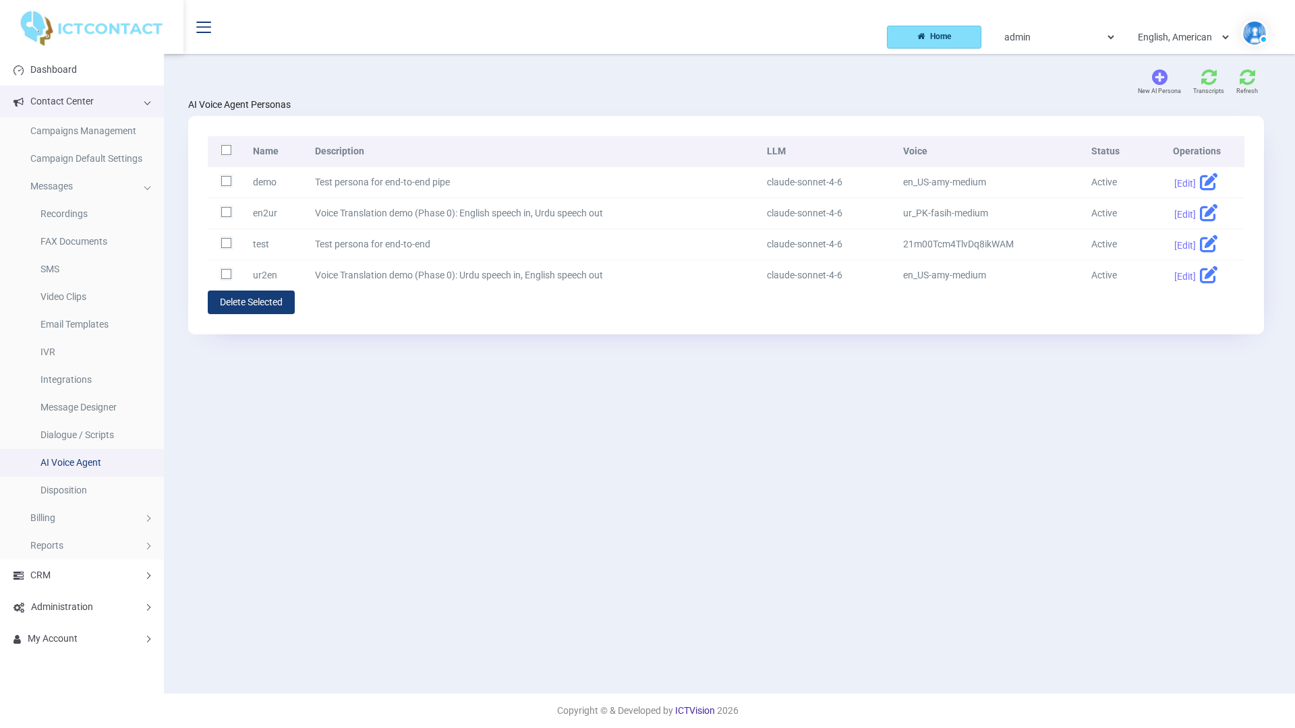Click the pencil edit icon for ur2en

(x=1209, y=275)
